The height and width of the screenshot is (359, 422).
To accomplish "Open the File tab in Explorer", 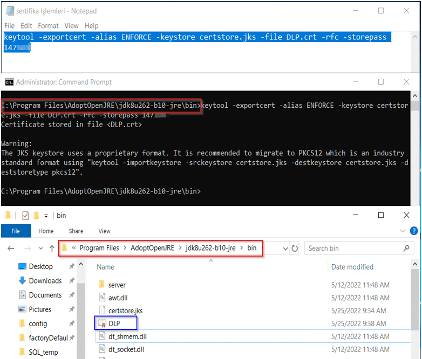I will (16, 231).
